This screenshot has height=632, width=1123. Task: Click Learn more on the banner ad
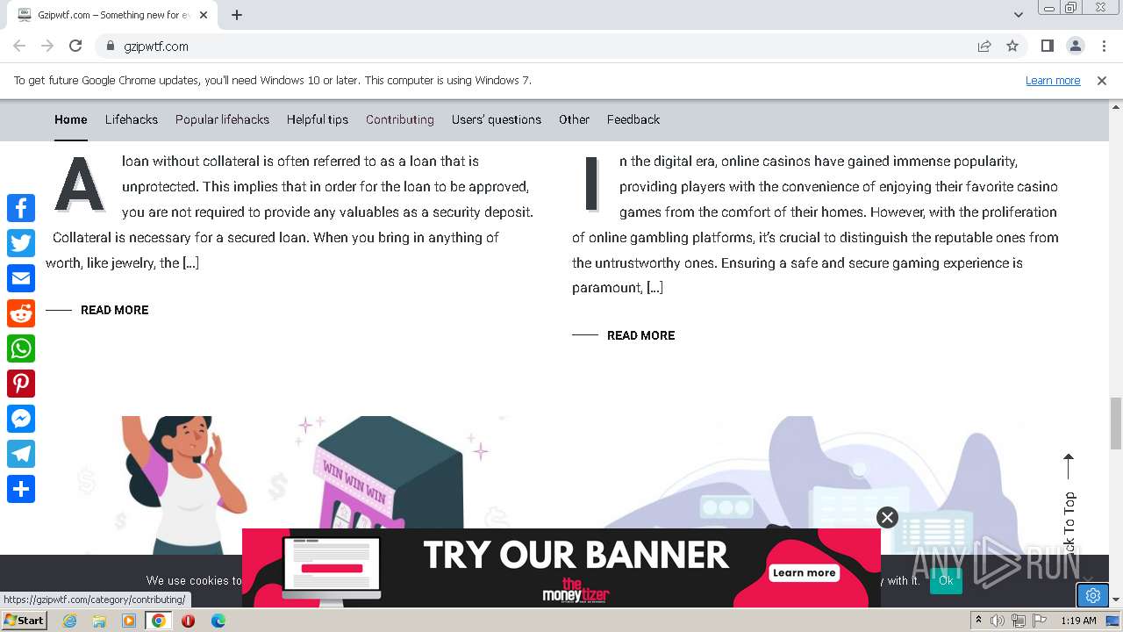tap(805, 572)
